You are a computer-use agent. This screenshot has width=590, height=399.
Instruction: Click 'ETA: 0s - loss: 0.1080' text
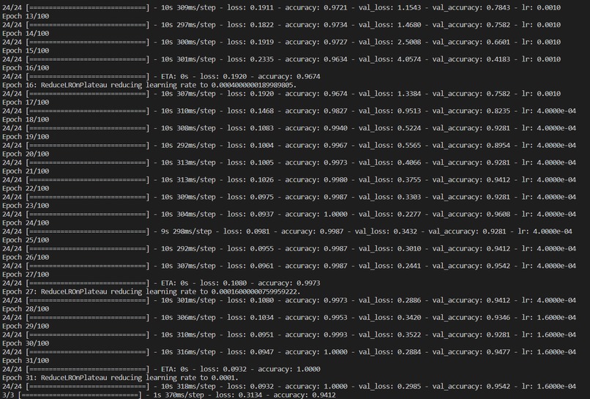pos(204,283)
